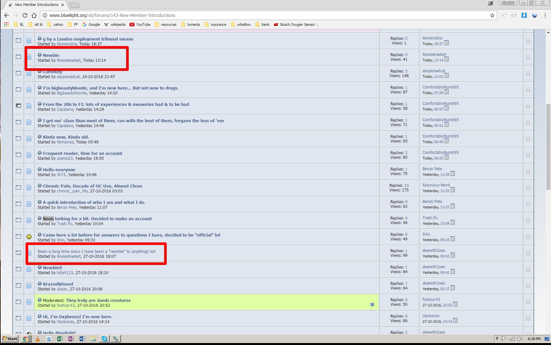Viewport: 551px width, 345px height.
Task: Open the 'Newbie!!' thread by killah123
Action: (52, 268)
